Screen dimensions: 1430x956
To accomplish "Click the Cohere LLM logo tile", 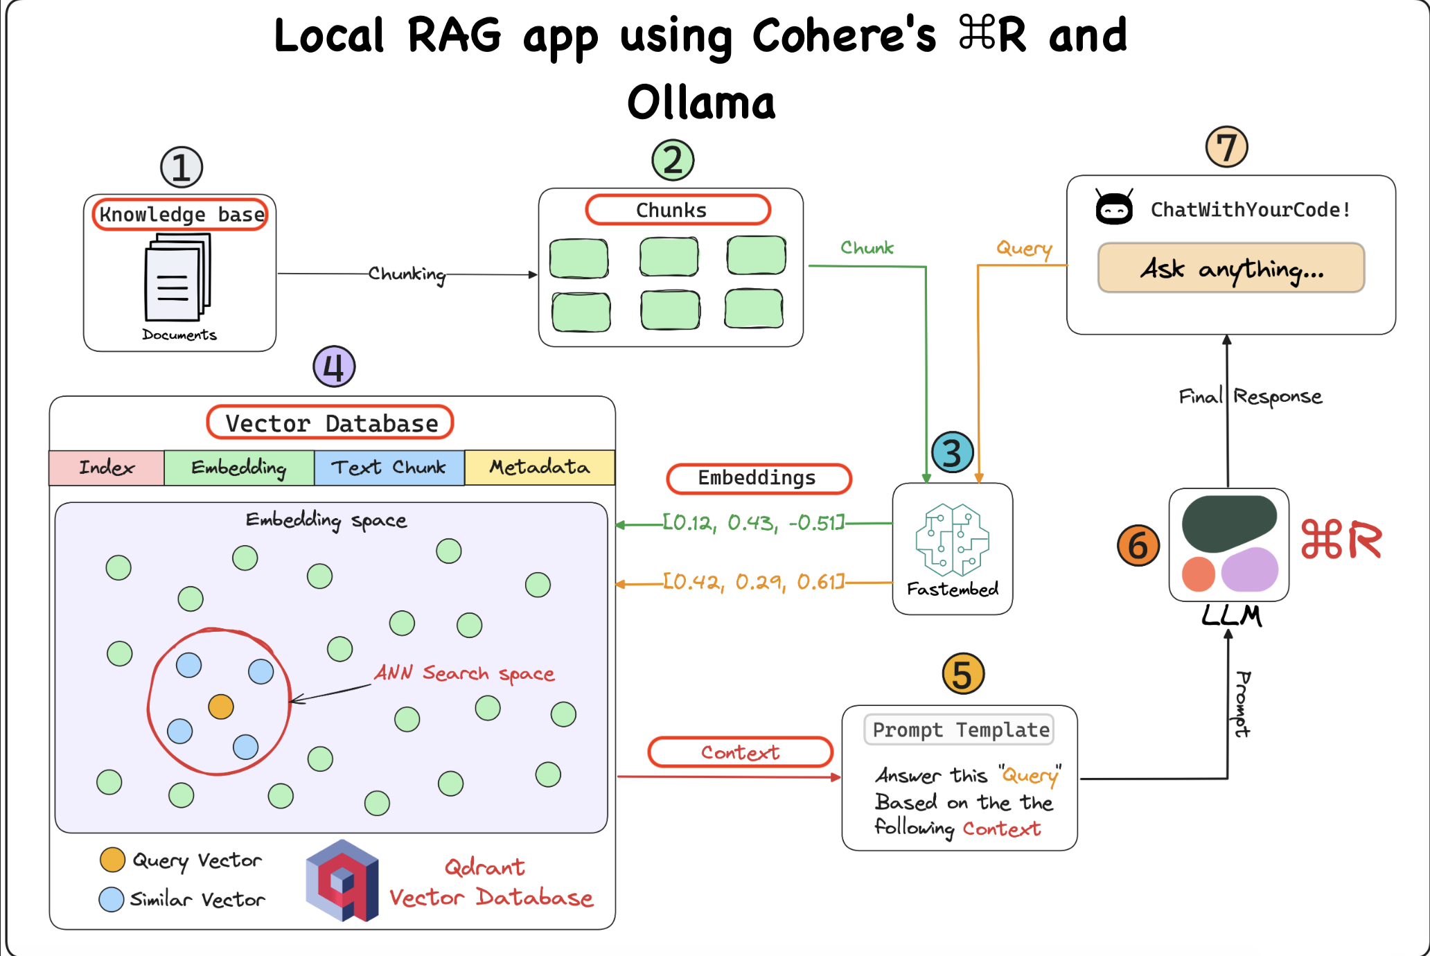I will click(1229, 545).
